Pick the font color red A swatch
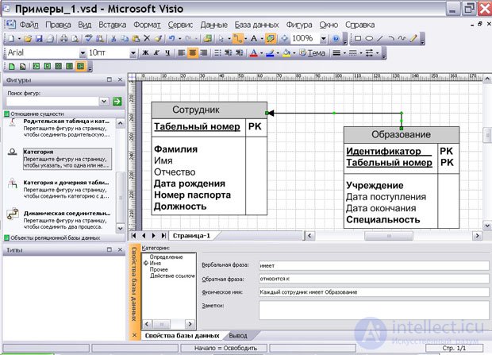Image resolution: width=492 pixels, height=355 pixels. click(254, 53)
